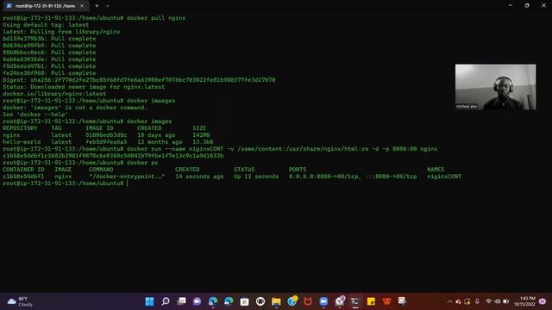The width and height of the screenshot is (552, 310).
Task: Open the weather widget showing Cloudy
Action: pos(21,301)
